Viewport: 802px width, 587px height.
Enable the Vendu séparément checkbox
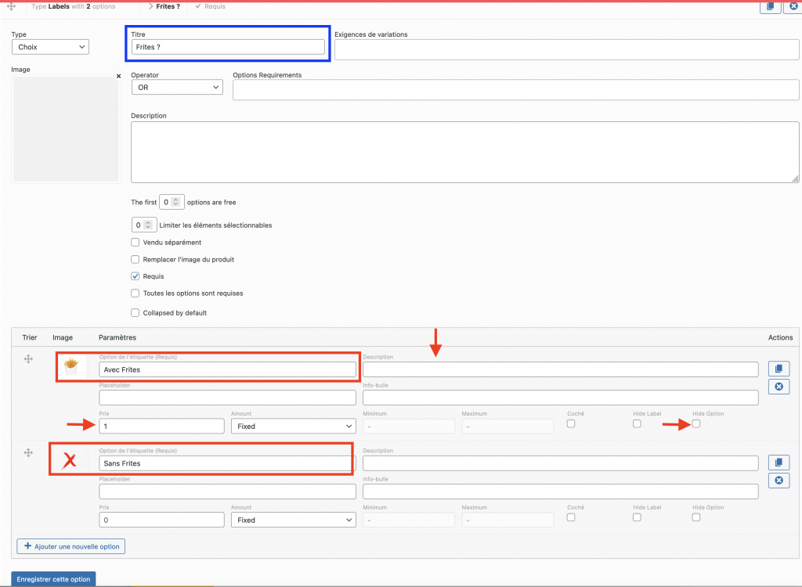pos(135,243)
